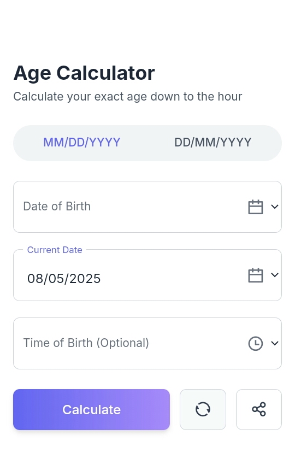Open the Date of Birth calendar icon
This screenshot has width=295, height=453.
point(256,207)
